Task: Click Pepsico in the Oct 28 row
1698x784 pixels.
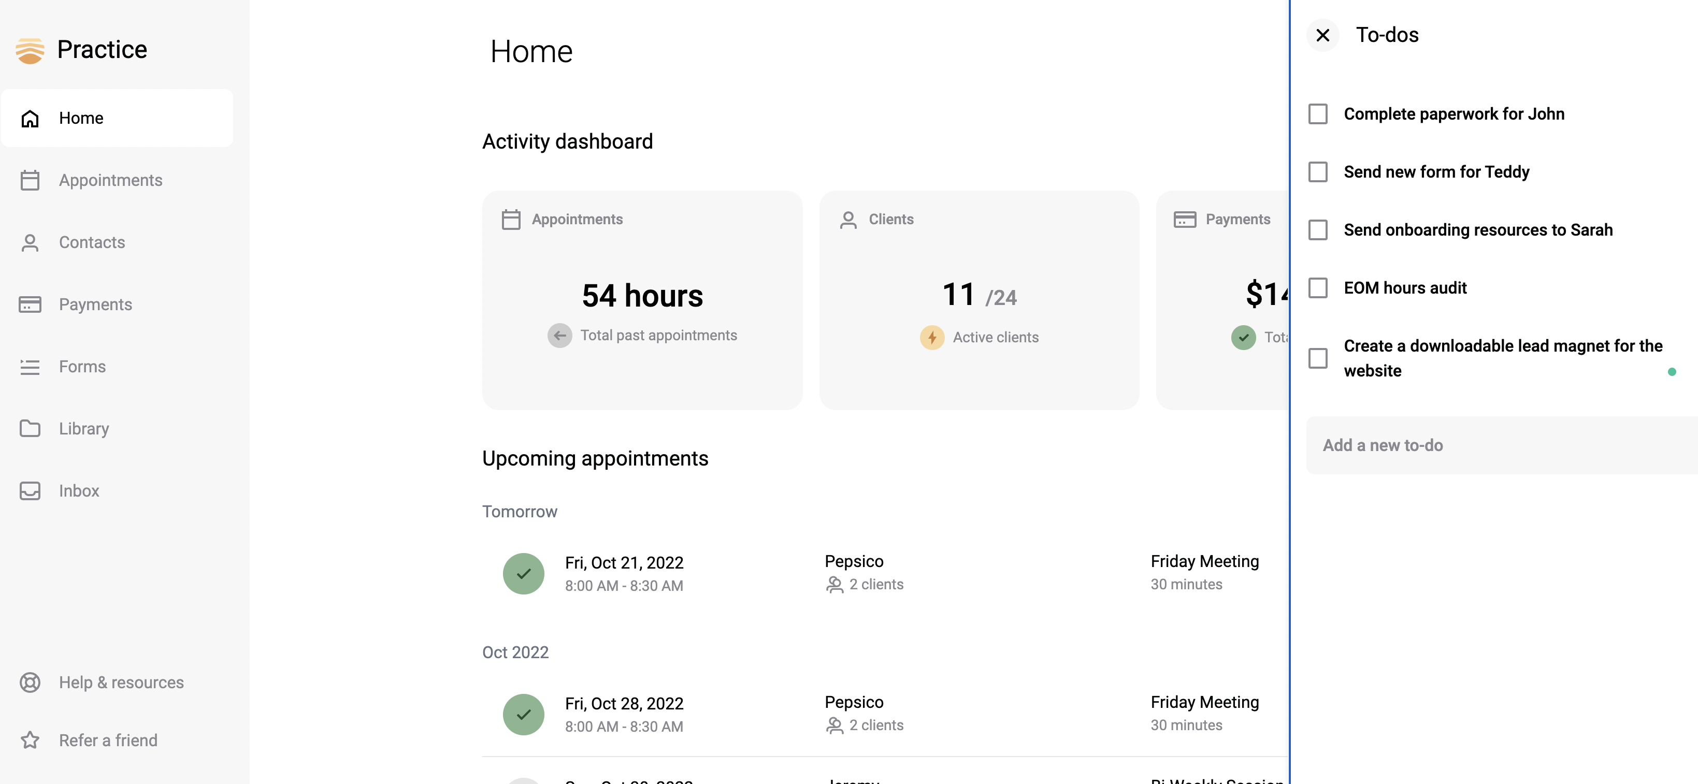Action: point(854,702)
